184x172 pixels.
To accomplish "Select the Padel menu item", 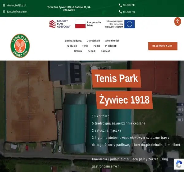I will click(x=97, y=46).
